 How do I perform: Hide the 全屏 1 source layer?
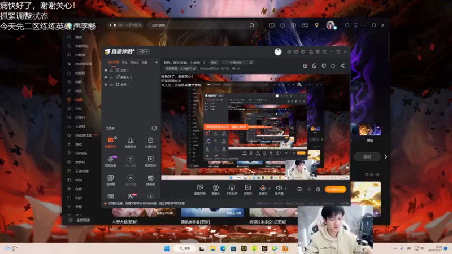coord(106,84)
